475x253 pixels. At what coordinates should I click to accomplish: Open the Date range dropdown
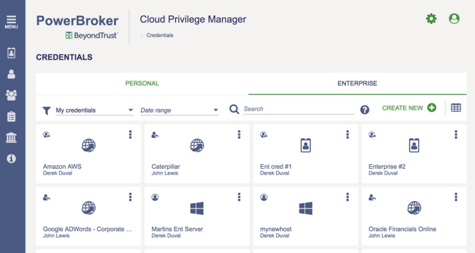pyautogui.click(x=179, y=110)
